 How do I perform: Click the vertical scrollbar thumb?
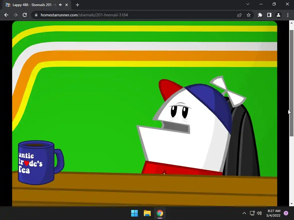[291, 83]
